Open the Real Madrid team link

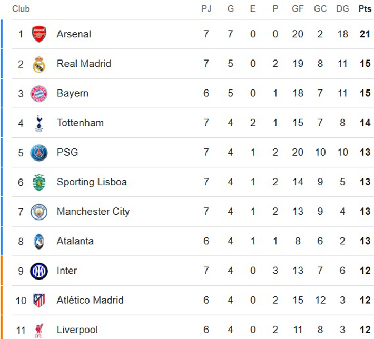[84, 64]
